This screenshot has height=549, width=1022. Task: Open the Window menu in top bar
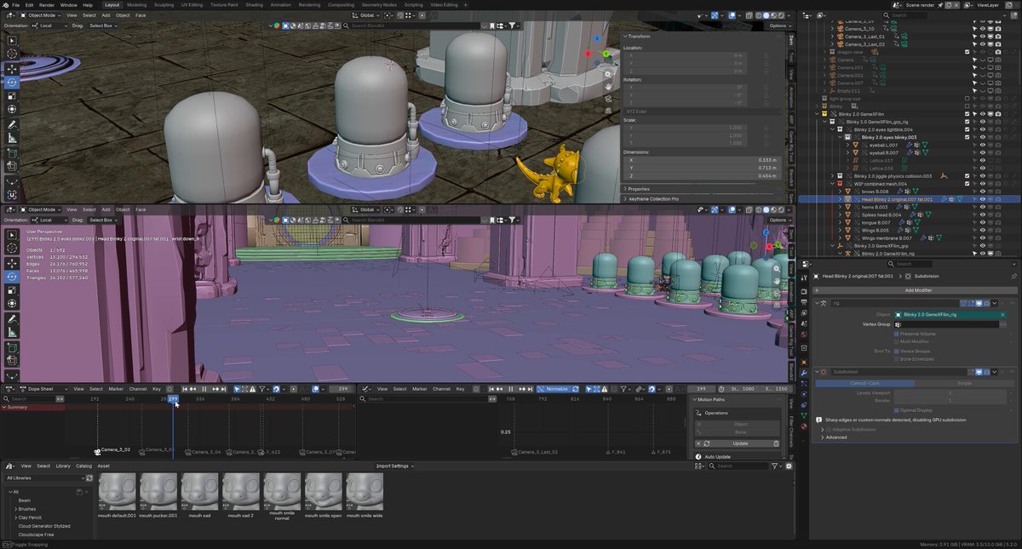(68, 5)
